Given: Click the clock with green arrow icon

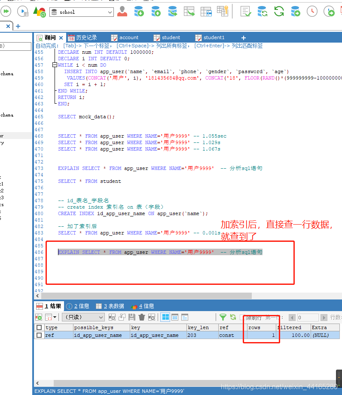Looking at the screenshot, I should (329, 11).
